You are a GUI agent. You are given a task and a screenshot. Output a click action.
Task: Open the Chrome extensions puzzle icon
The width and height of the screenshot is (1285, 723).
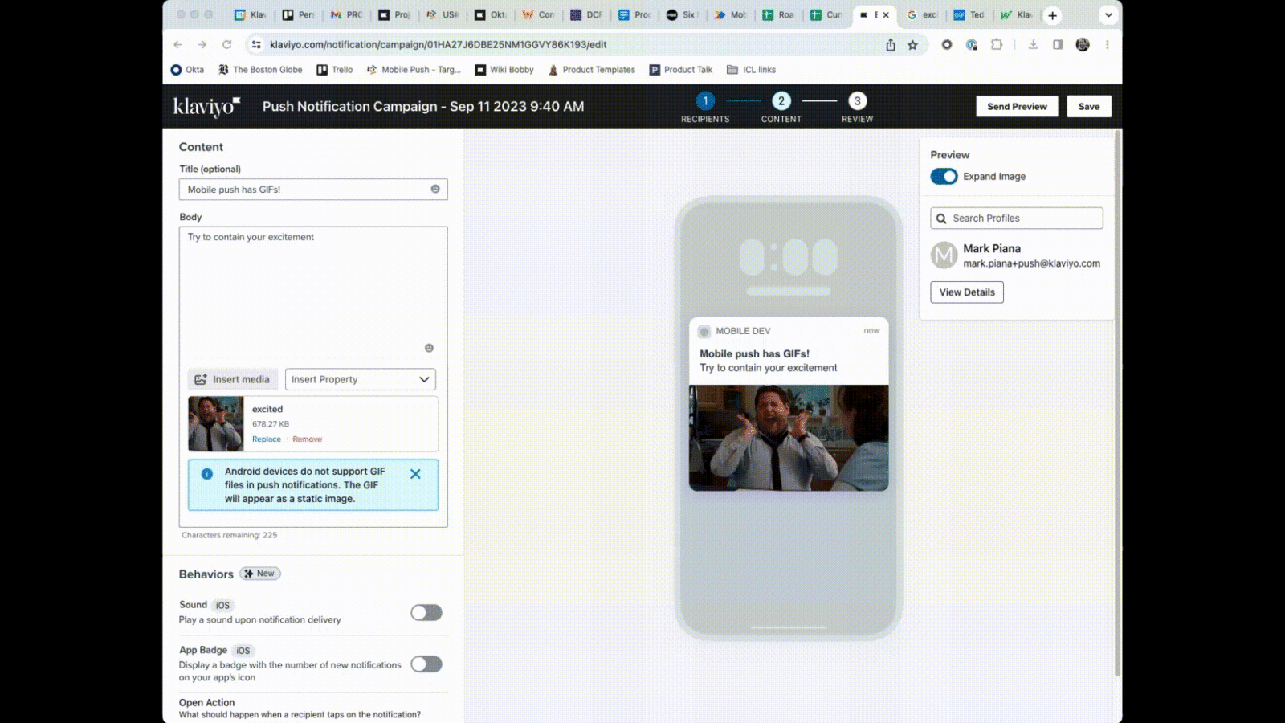coord(997,45)
